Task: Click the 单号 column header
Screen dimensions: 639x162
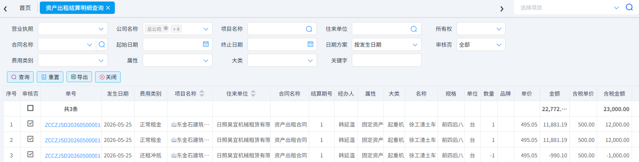Action: click(x=71, y=93)
